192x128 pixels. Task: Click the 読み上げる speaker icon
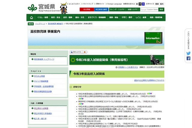72,52
